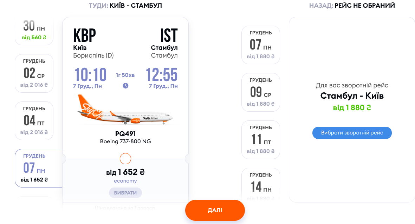Click flight number PQ491

point(125,134)
